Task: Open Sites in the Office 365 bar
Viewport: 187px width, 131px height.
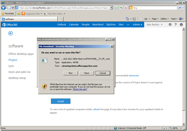Action: point(121,25)
